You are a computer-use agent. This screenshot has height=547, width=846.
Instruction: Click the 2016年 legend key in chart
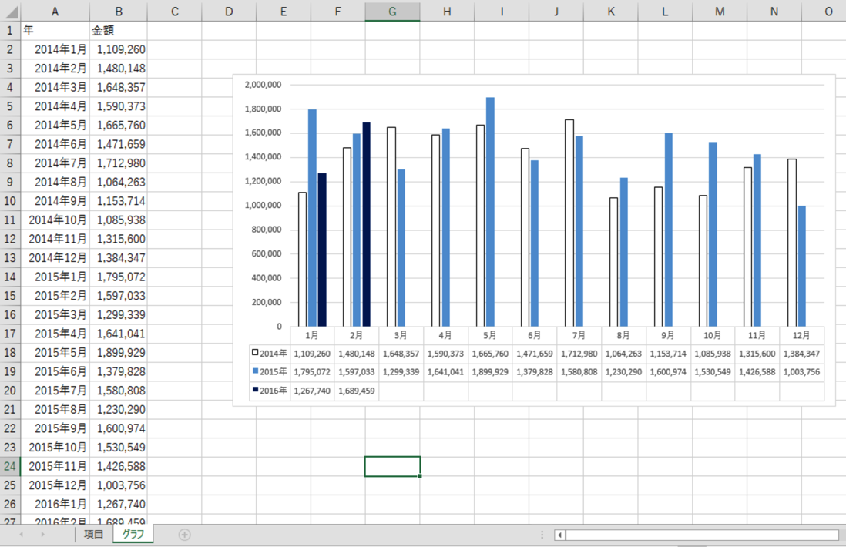[x=255, y=390]
